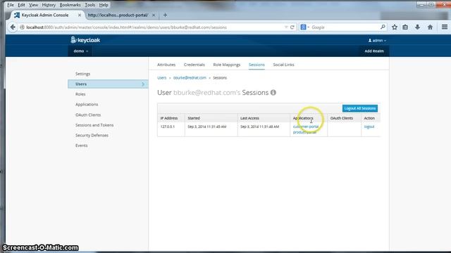Open the View menu
Image resolution: width=451 pixels, height=253 pixels.
[33, 5]
